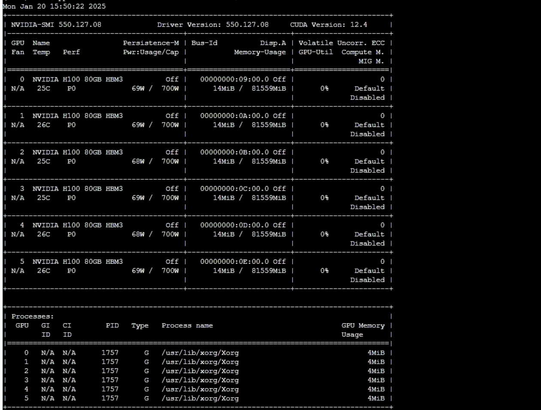Click bus ID 00000000:0D:00.0
Image resolution: width=541 pixels, height=410 pixels.
[234, 225]
